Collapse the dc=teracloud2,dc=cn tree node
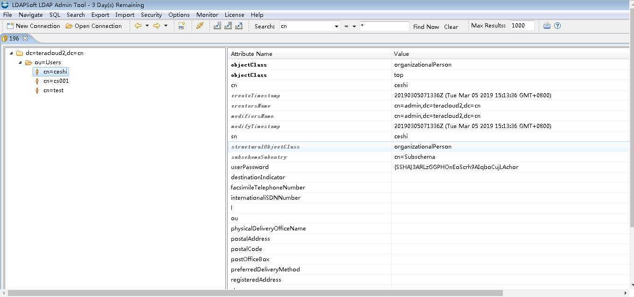This screenshot has width=634, height=297. click(x=11, y=53)
